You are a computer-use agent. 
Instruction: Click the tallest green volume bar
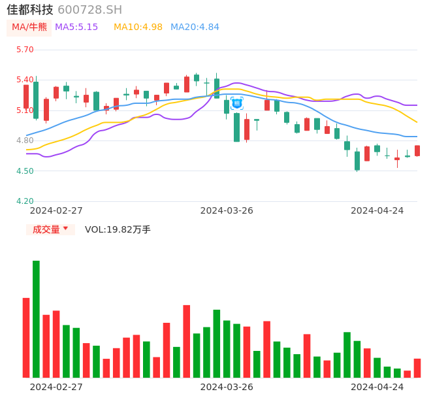tap(36, 319)
